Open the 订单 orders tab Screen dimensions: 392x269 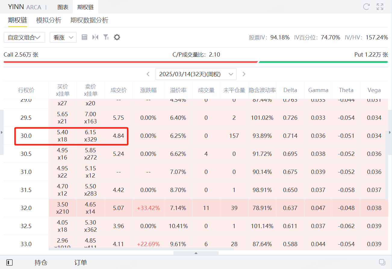click(81, 262)
